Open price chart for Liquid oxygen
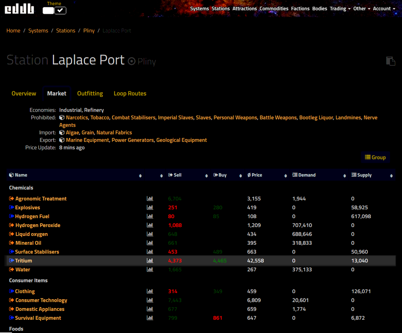Image resolution: width=402 pixels, height=333 pixels. coord(150,234)
